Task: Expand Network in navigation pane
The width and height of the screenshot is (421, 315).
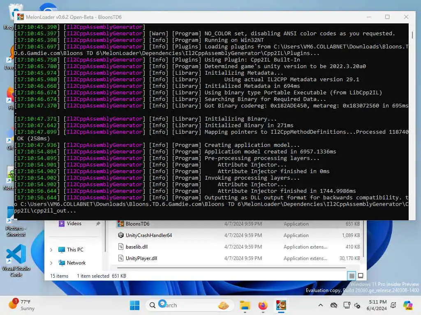Action: pyautogui.click(x=51, y=263)
